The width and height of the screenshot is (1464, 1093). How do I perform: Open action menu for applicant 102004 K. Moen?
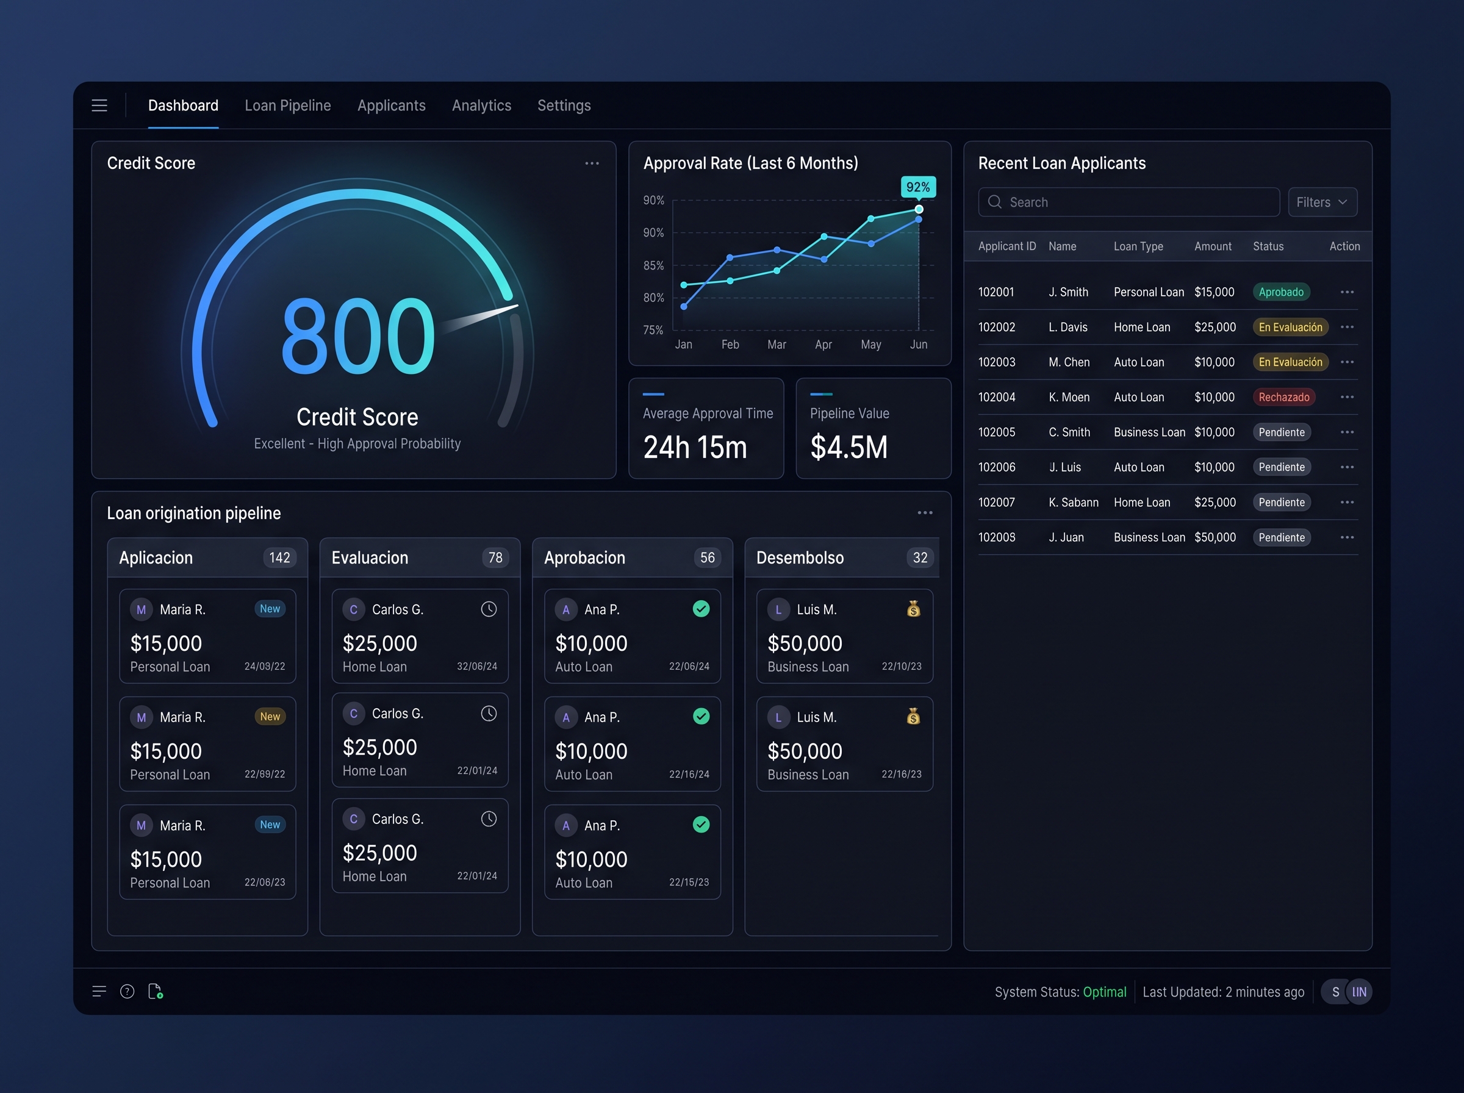(x=1347, y=397)
